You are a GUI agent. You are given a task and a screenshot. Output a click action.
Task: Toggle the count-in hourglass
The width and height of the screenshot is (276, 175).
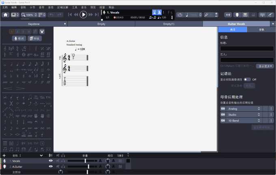[x=154, y=12]
